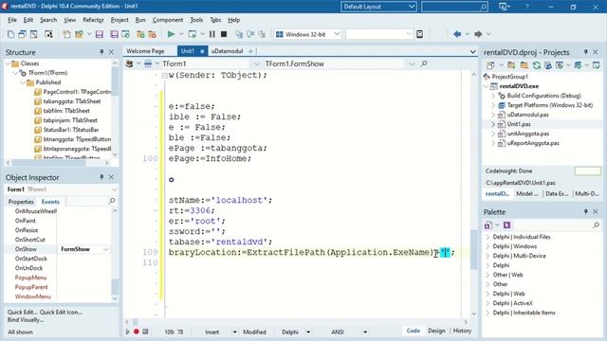Select uDatamodul.pas in Projects tree

click(527, 115)
